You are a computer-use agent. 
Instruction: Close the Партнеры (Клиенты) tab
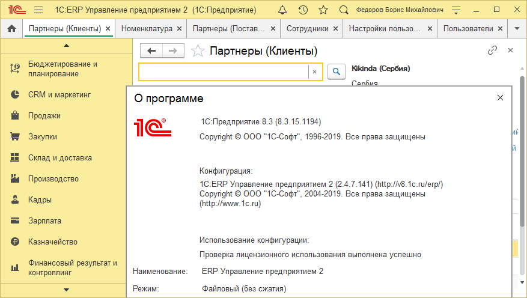click(108, 29)
